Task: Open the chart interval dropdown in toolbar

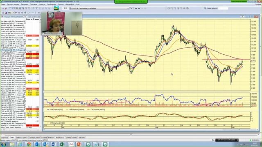Action: [13, 13]
